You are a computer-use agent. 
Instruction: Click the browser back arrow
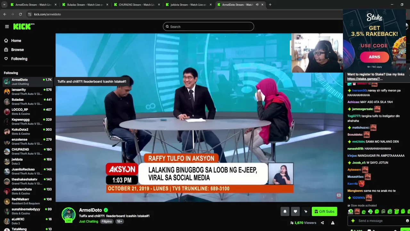(5, 14)
